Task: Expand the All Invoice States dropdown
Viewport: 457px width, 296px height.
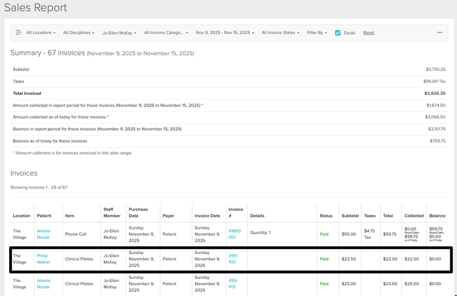Action: coord(280,33)
